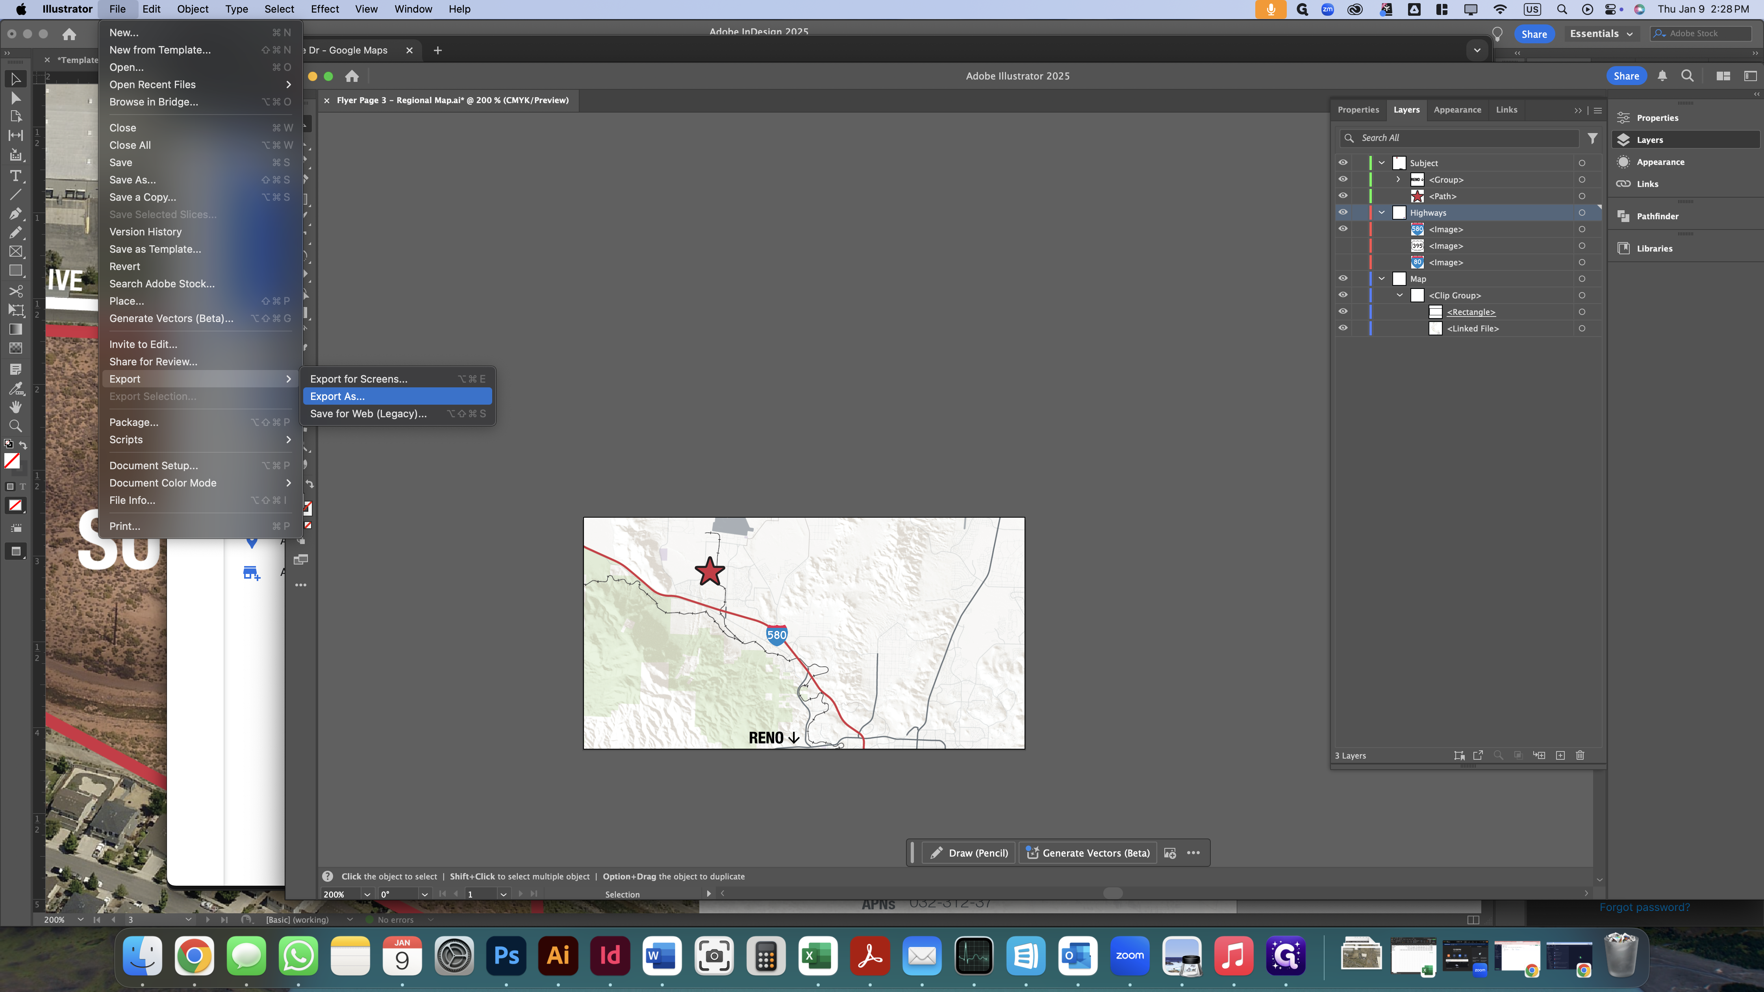Switch to the Appearance tab

[1457, 109]
